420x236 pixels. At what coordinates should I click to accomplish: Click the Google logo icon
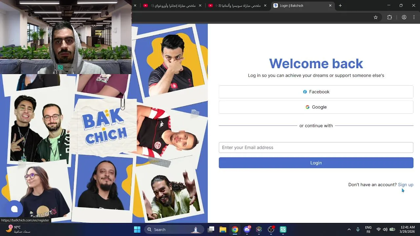[307, 107]
